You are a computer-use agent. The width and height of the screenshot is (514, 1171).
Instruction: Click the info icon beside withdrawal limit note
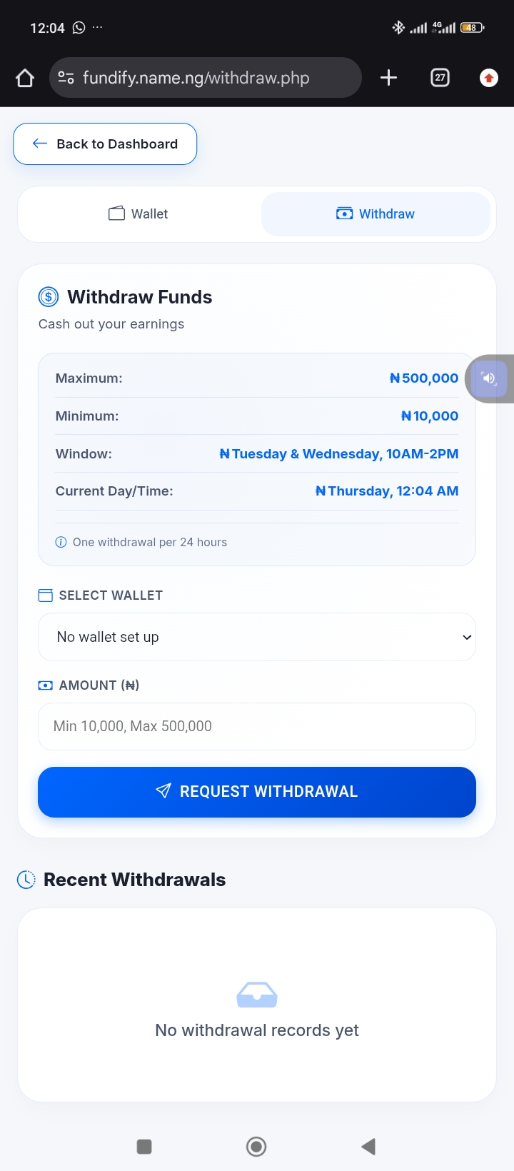click(61, 543)
